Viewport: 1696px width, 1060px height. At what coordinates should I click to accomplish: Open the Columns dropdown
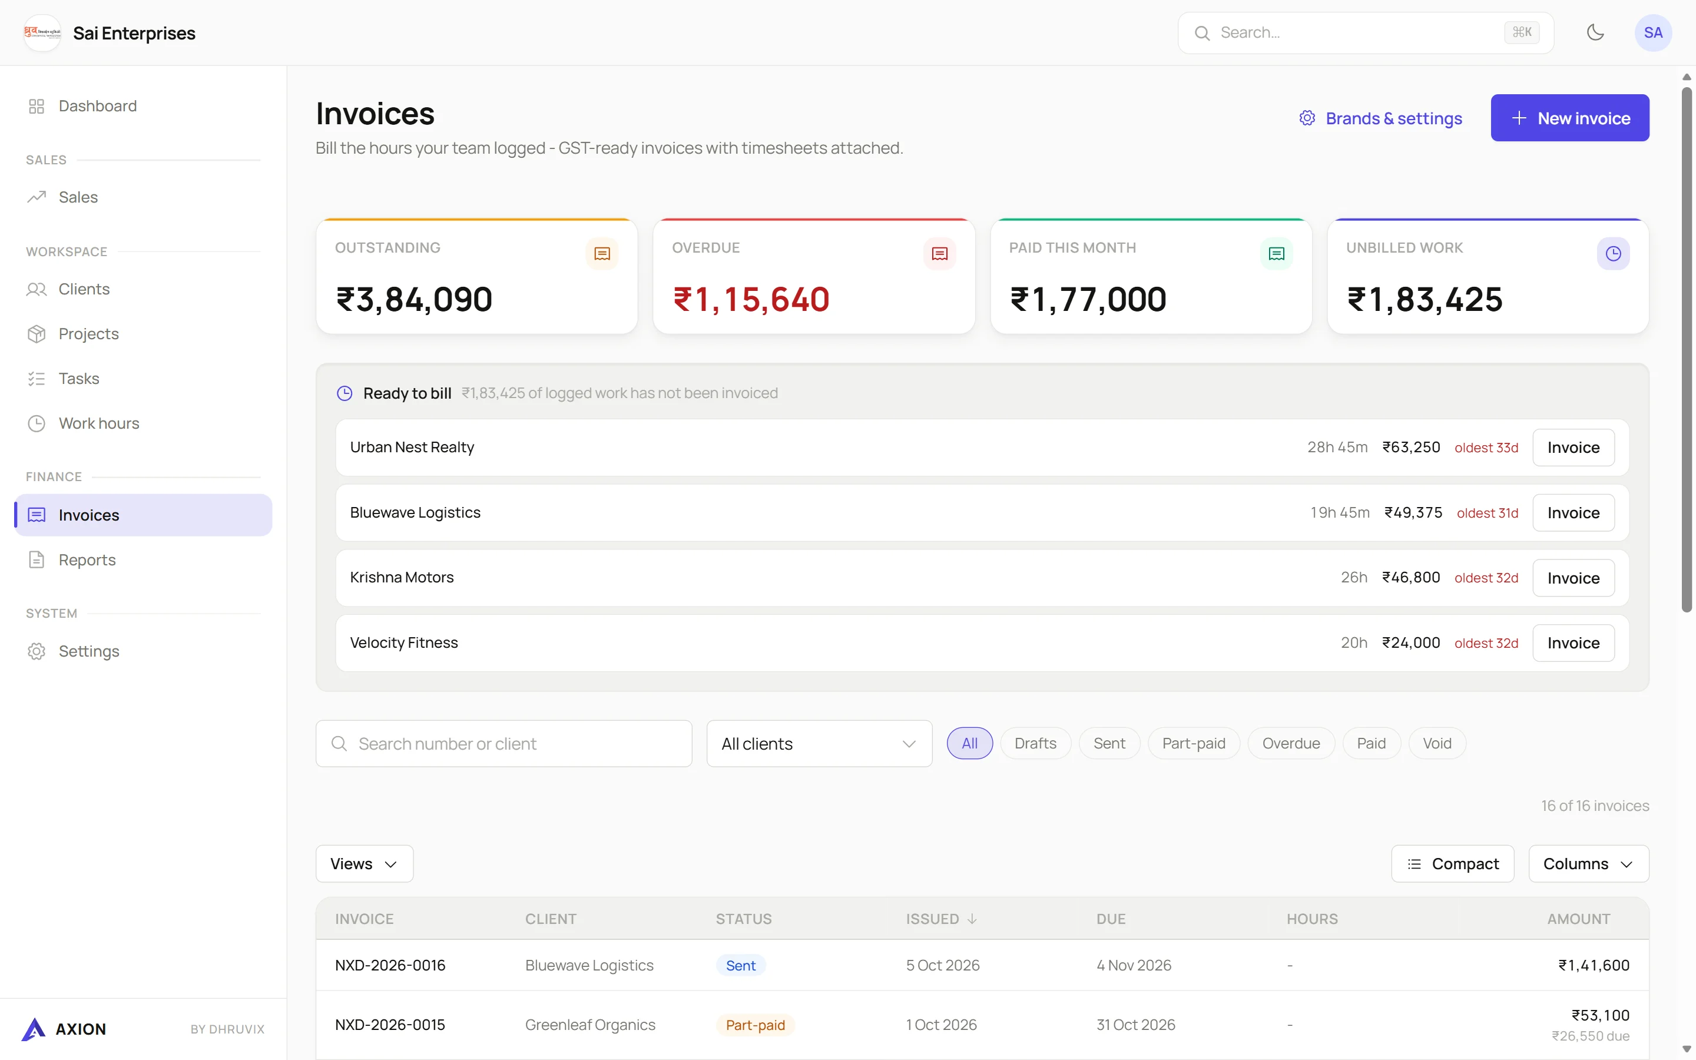(1588, 864)
